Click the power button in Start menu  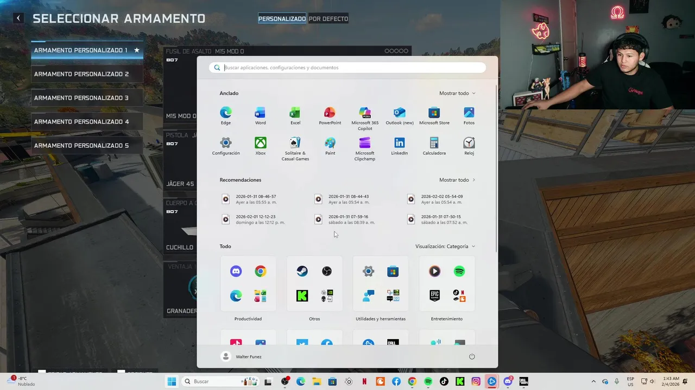[x=472, y=356]
